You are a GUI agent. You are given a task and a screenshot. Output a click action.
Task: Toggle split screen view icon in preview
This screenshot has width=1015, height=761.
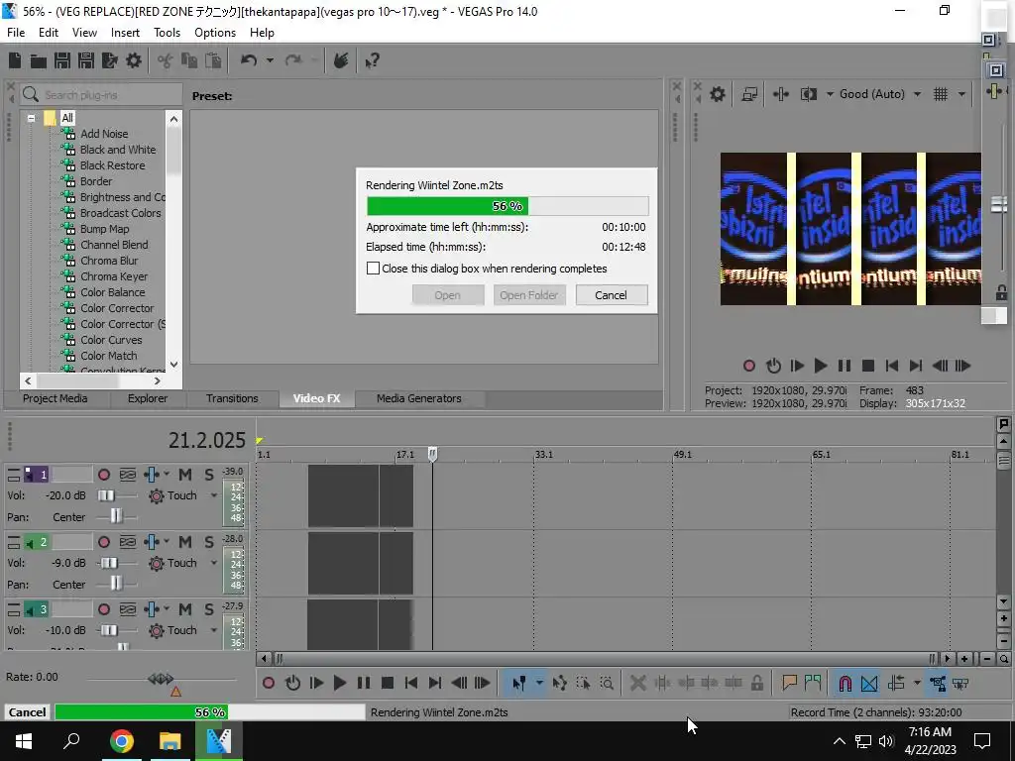click(809, 94)
